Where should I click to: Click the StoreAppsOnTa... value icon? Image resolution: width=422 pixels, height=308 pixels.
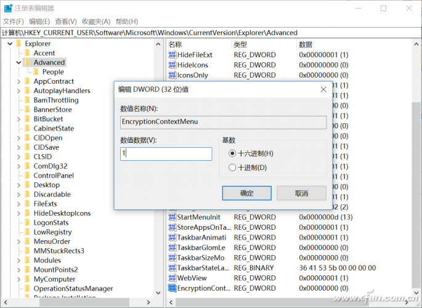[x=172, y=227]
